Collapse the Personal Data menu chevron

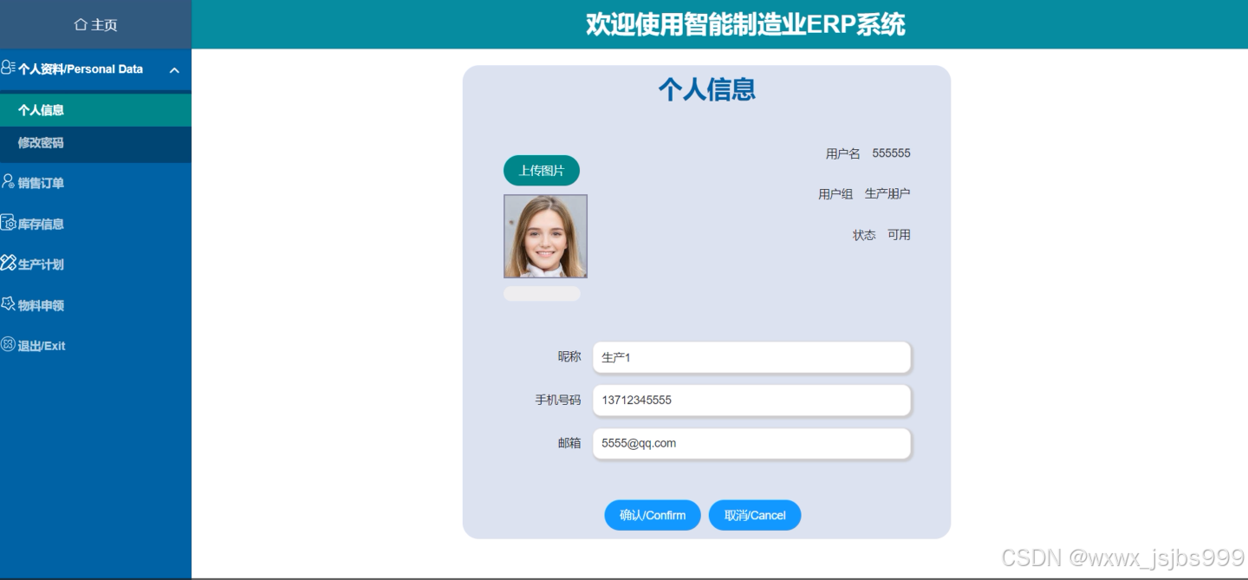pos(174,70)
